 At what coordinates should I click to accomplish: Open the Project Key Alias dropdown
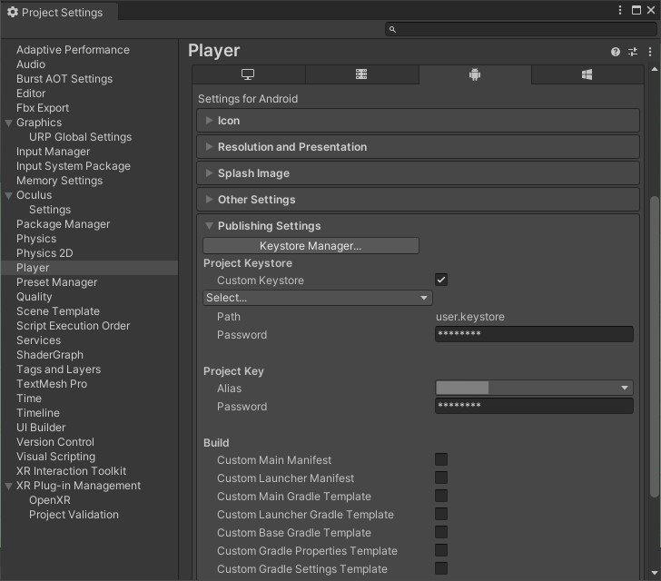point(534,389)
